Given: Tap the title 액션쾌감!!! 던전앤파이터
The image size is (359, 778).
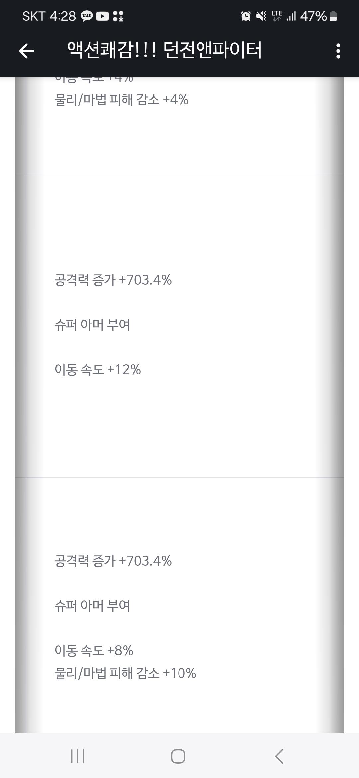Looking at the screenshot, I should tap(165, 51).
